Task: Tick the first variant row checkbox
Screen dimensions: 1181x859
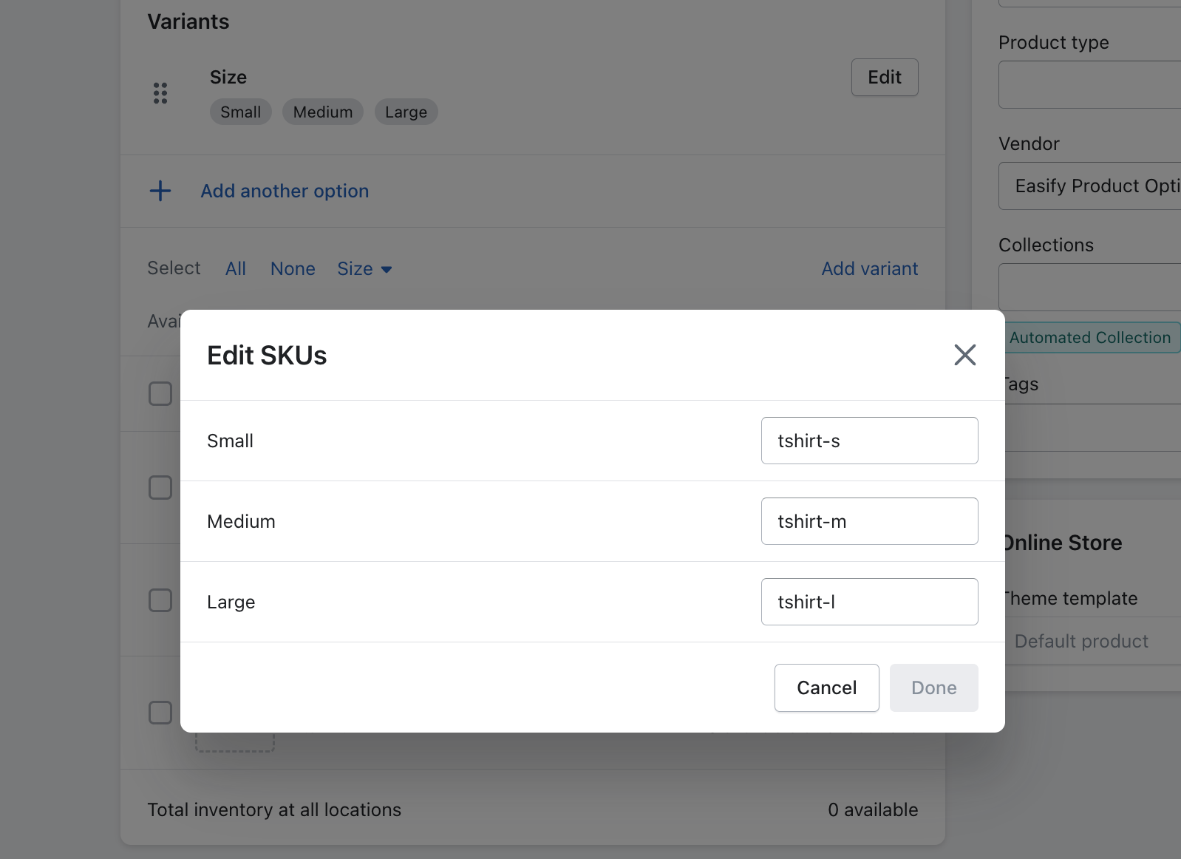Action: coord(160,393)
